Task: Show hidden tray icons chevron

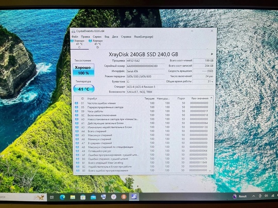Action: point(253,196)
